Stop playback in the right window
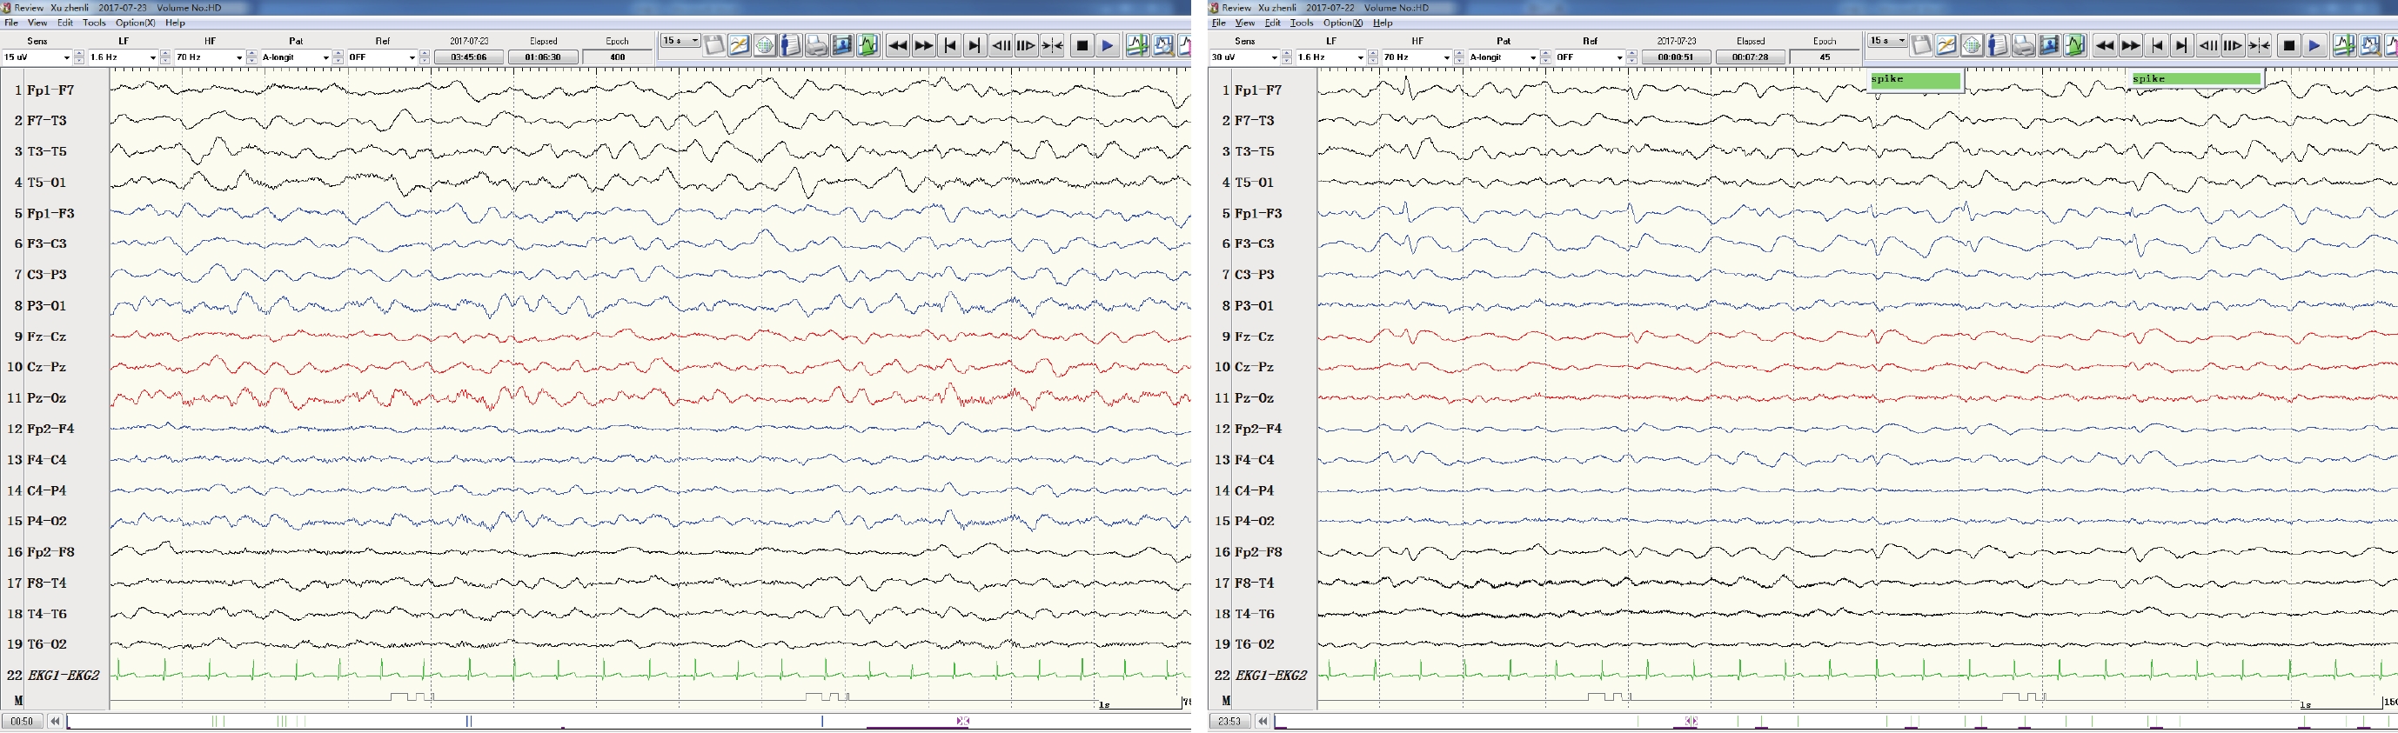The width and height of the screenshot is (2398, 733). tap(2289, 44)
